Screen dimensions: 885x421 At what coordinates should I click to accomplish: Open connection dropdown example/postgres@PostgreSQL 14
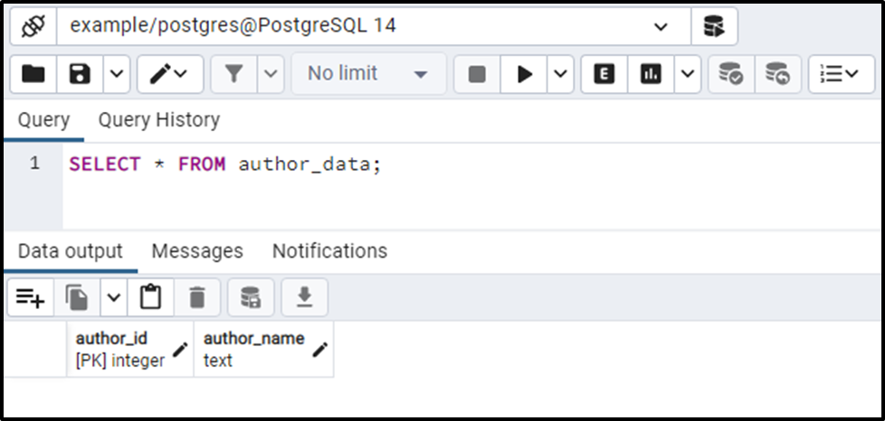pyautogui.click(x=374, y=26)
